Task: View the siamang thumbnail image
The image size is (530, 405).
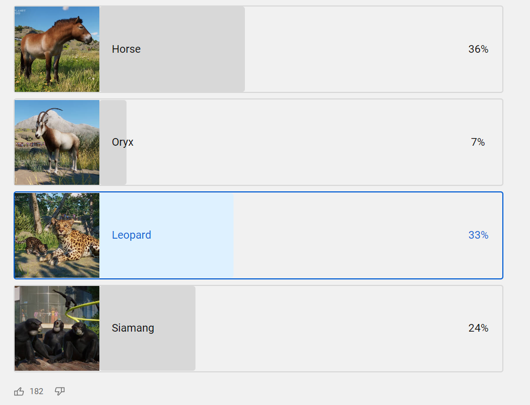Action: pos(57,328)
